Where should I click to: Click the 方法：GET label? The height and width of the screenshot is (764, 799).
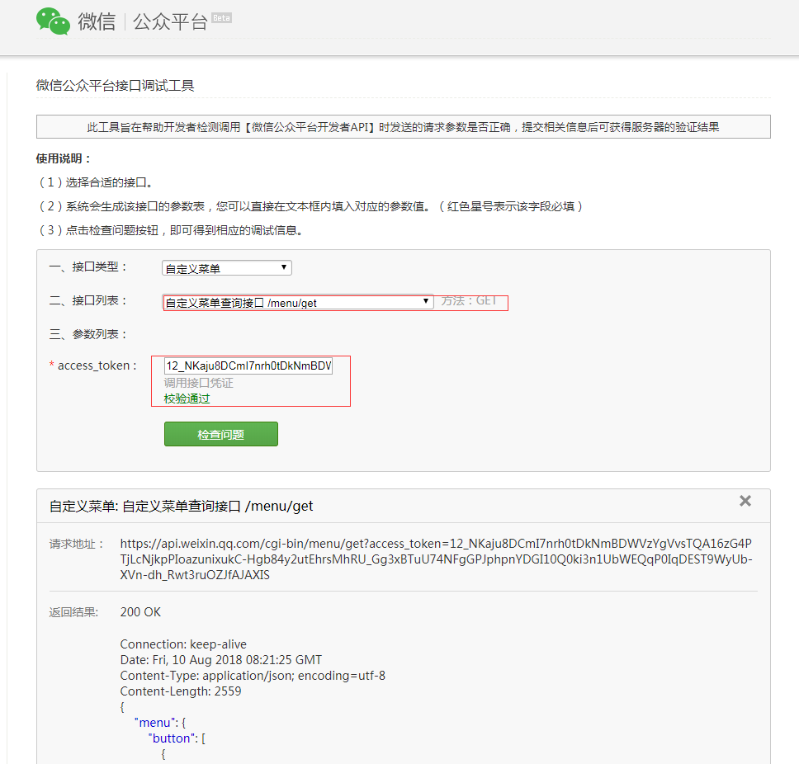click(x=469, y=300)
